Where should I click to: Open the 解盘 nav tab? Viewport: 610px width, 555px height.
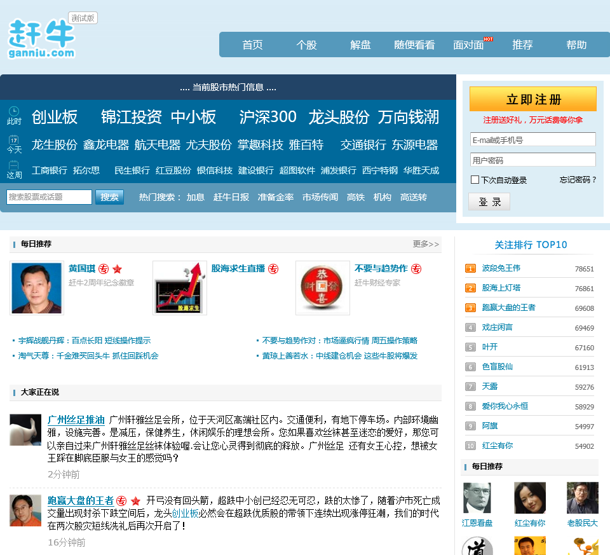click(360, 45)
